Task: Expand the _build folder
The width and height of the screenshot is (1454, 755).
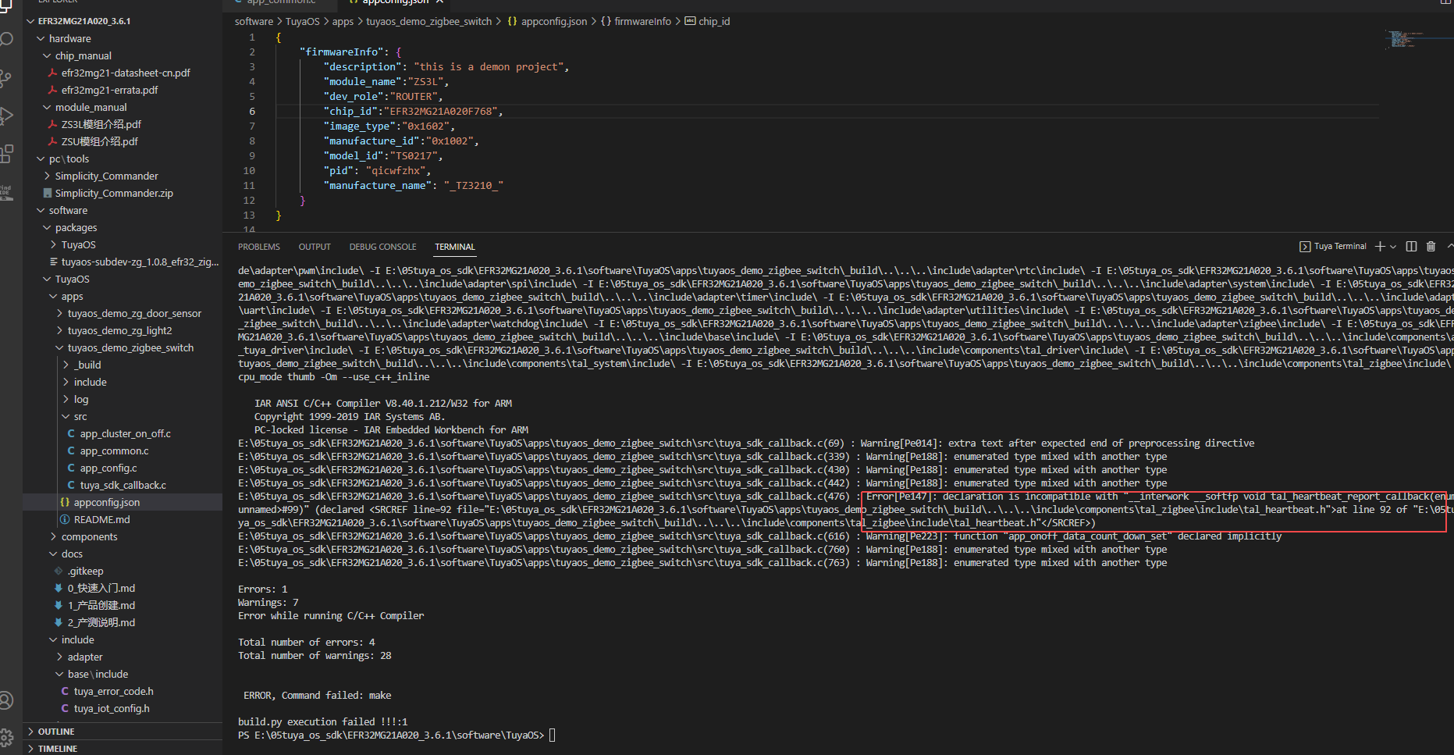Action: 66,365
